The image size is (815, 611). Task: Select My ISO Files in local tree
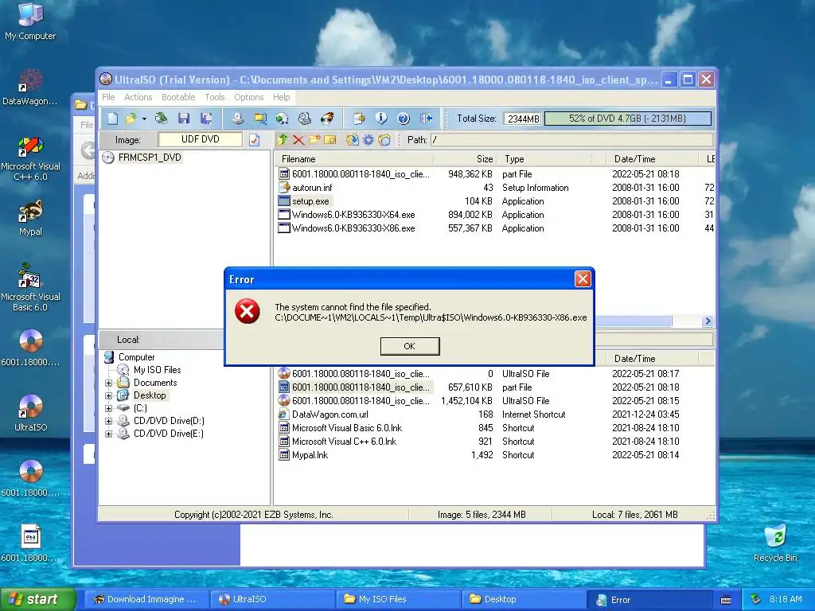tap(157, 370)
